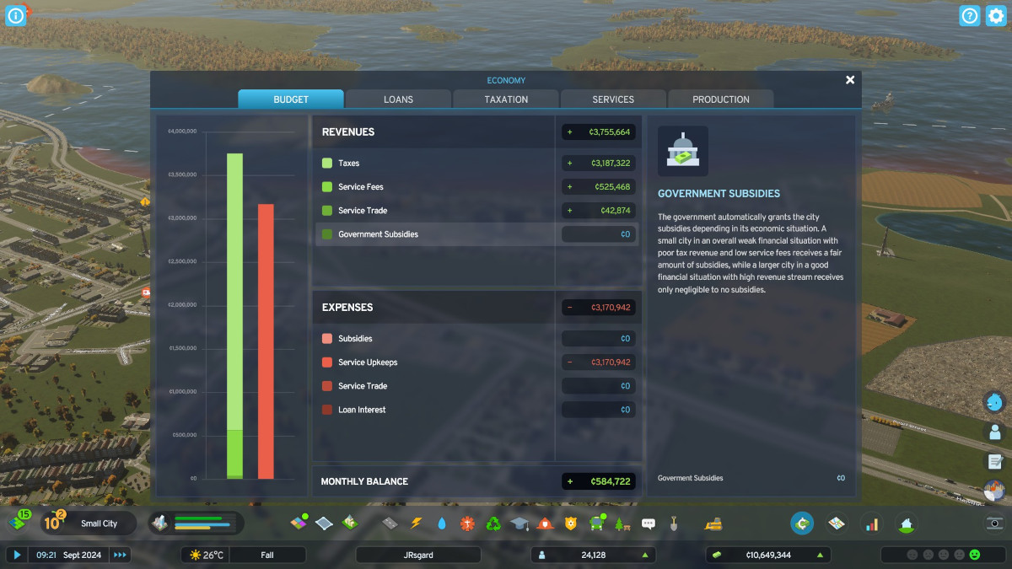Viewport: 1012px width, 569px height.
Task: Select the Roads tool icon
Action: [389, 523]
